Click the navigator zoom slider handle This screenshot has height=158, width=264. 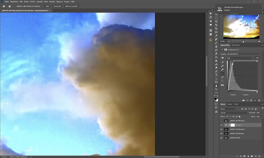point(243,41)
